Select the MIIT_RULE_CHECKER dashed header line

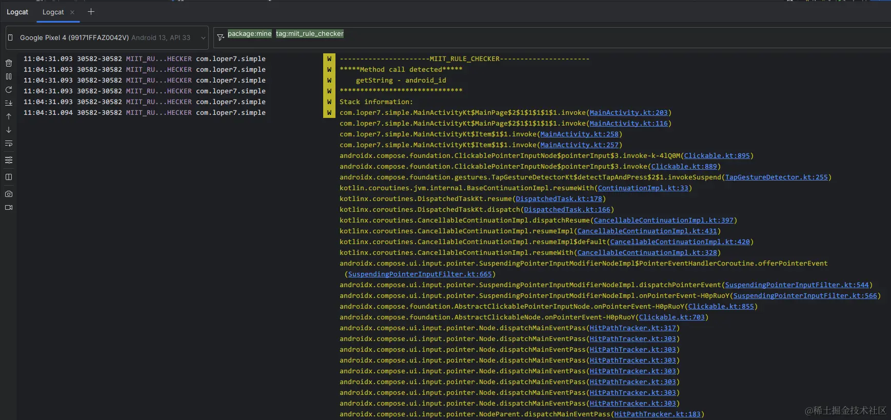[464, 58]
